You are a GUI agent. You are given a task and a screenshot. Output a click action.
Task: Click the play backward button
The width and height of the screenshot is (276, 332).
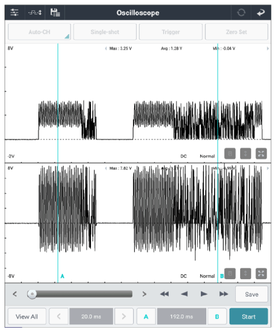(x=184, y=294)
